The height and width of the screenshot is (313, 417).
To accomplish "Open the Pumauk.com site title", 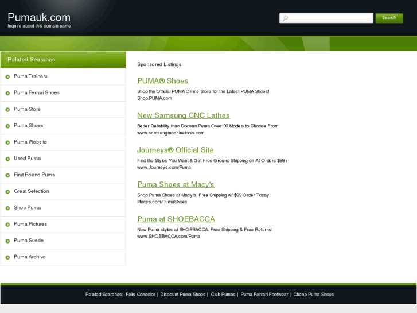I will point(39,17).
